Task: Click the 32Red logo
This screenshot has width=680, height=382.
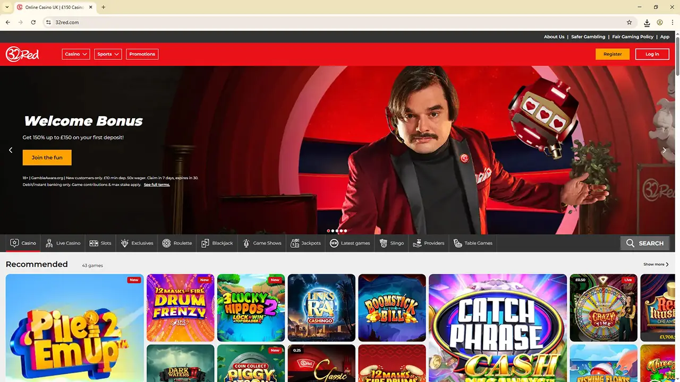Action: pos(22,54)
